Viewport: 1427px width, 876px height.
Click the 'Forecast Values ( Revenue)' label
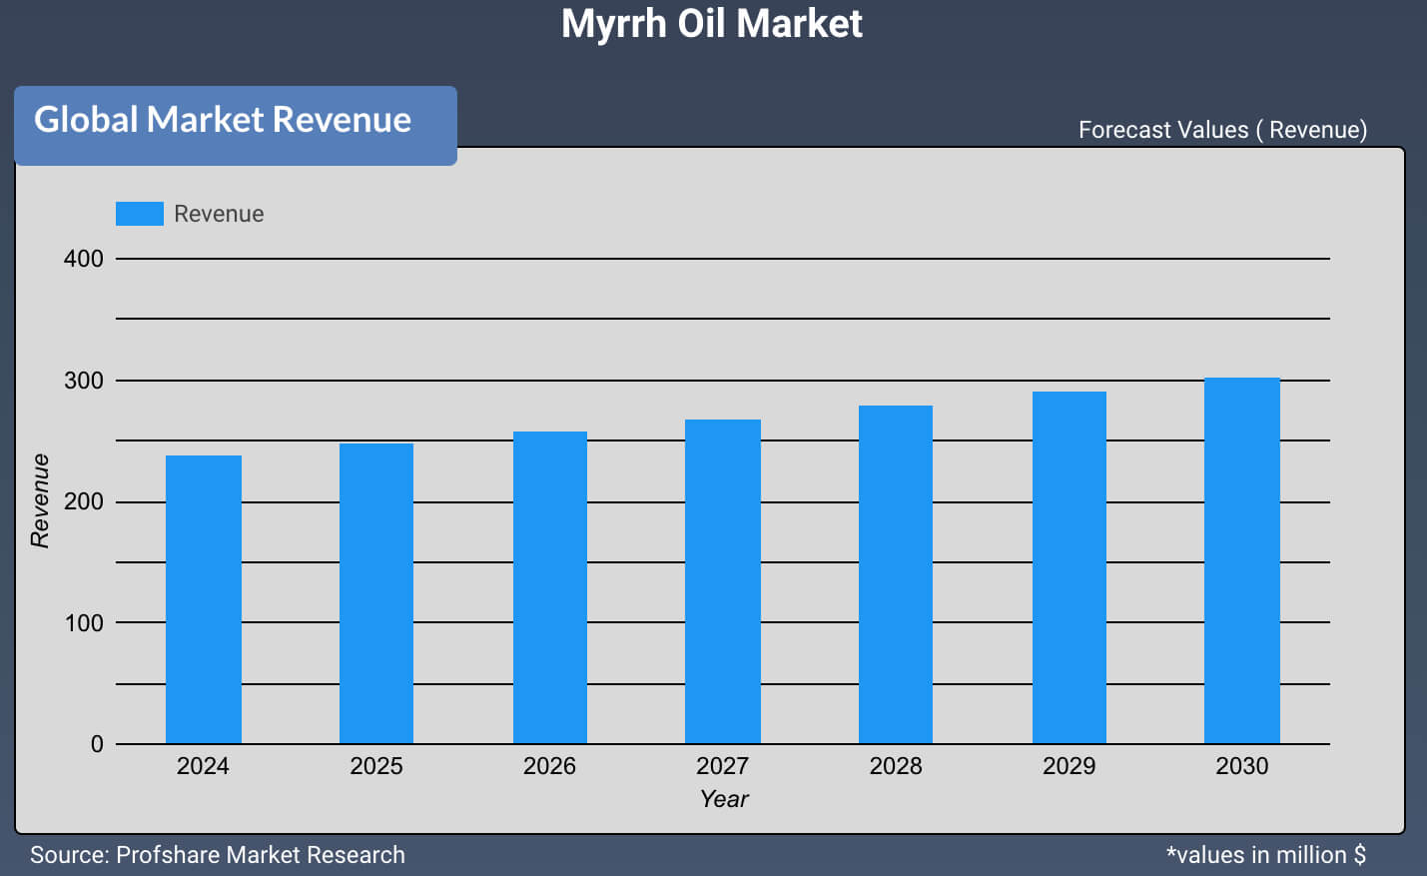pyautogui.click(x=1222, y=130)
